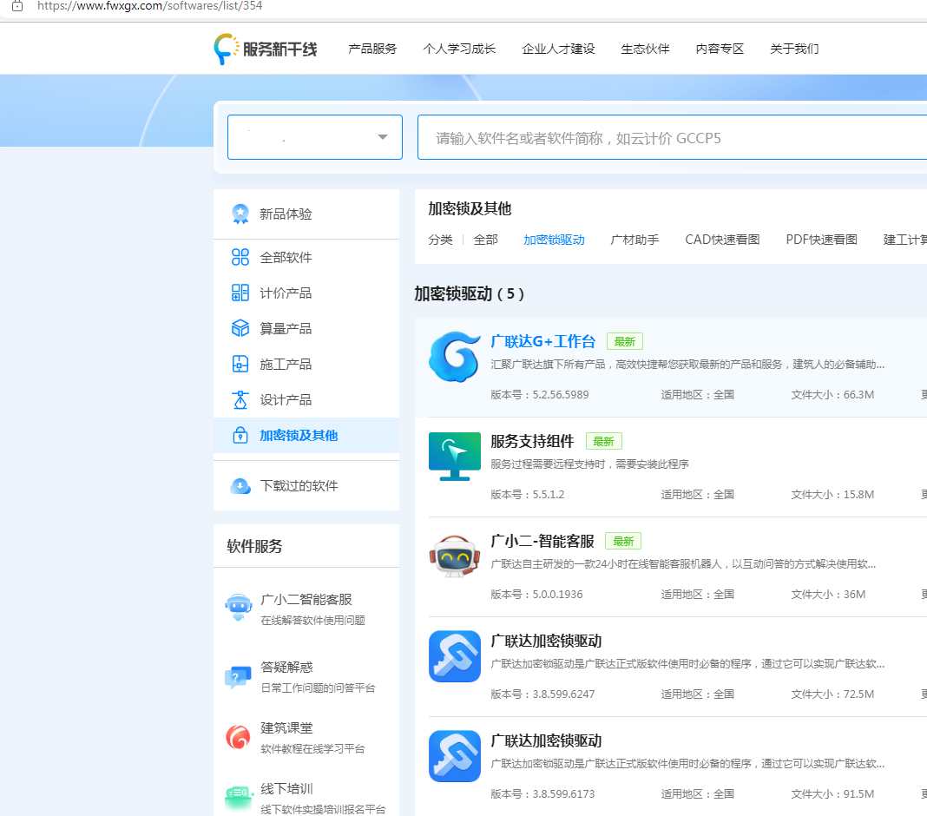Click the 全部软件 grid icon

240,257
